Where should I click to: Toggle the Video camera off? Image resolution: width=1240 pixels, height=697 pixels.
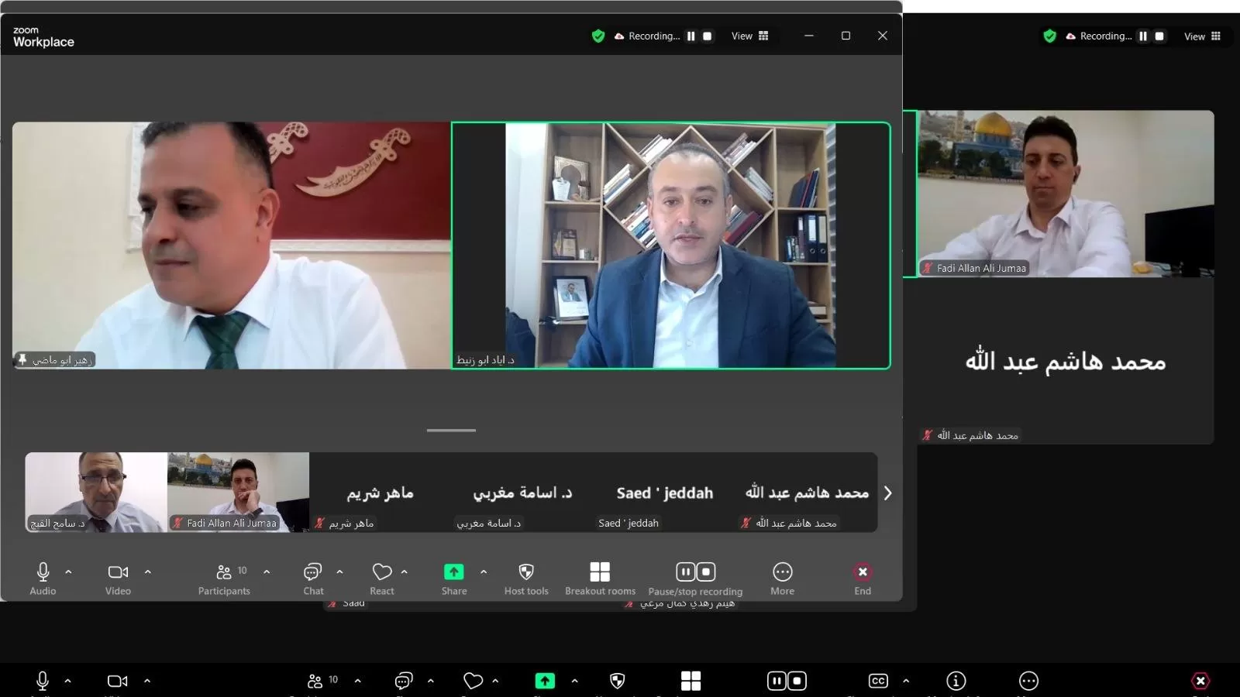[x=118, y=579]
